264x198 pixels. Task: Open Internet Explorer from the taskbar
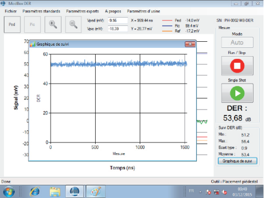tap(35, 191)
